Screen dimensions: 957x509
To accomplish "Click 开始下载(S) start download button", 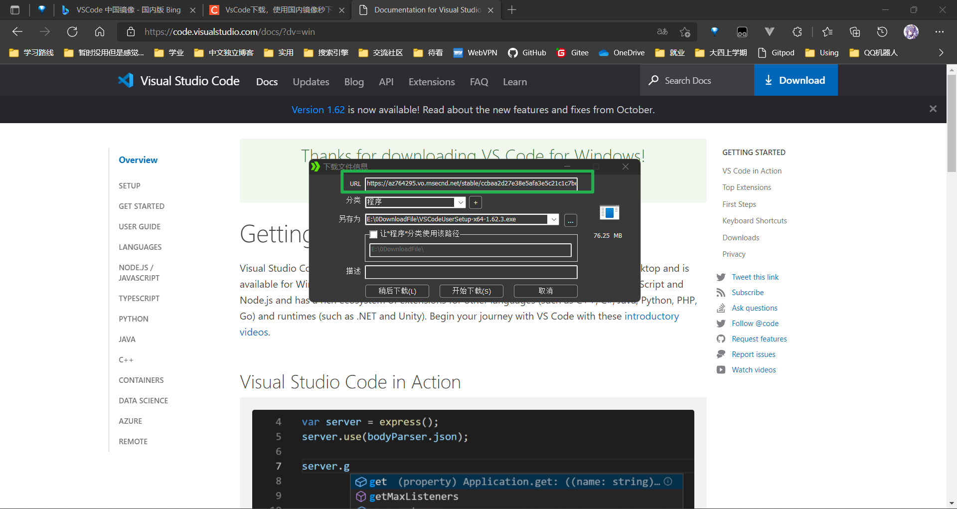I will [x=472, y=291].
